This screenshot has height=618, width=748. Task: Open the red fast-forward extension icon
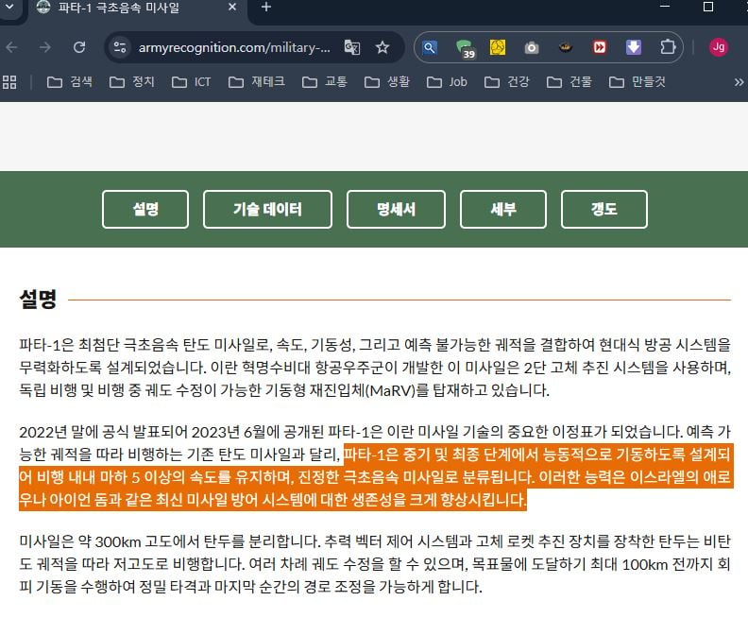[x=600, y=47]
